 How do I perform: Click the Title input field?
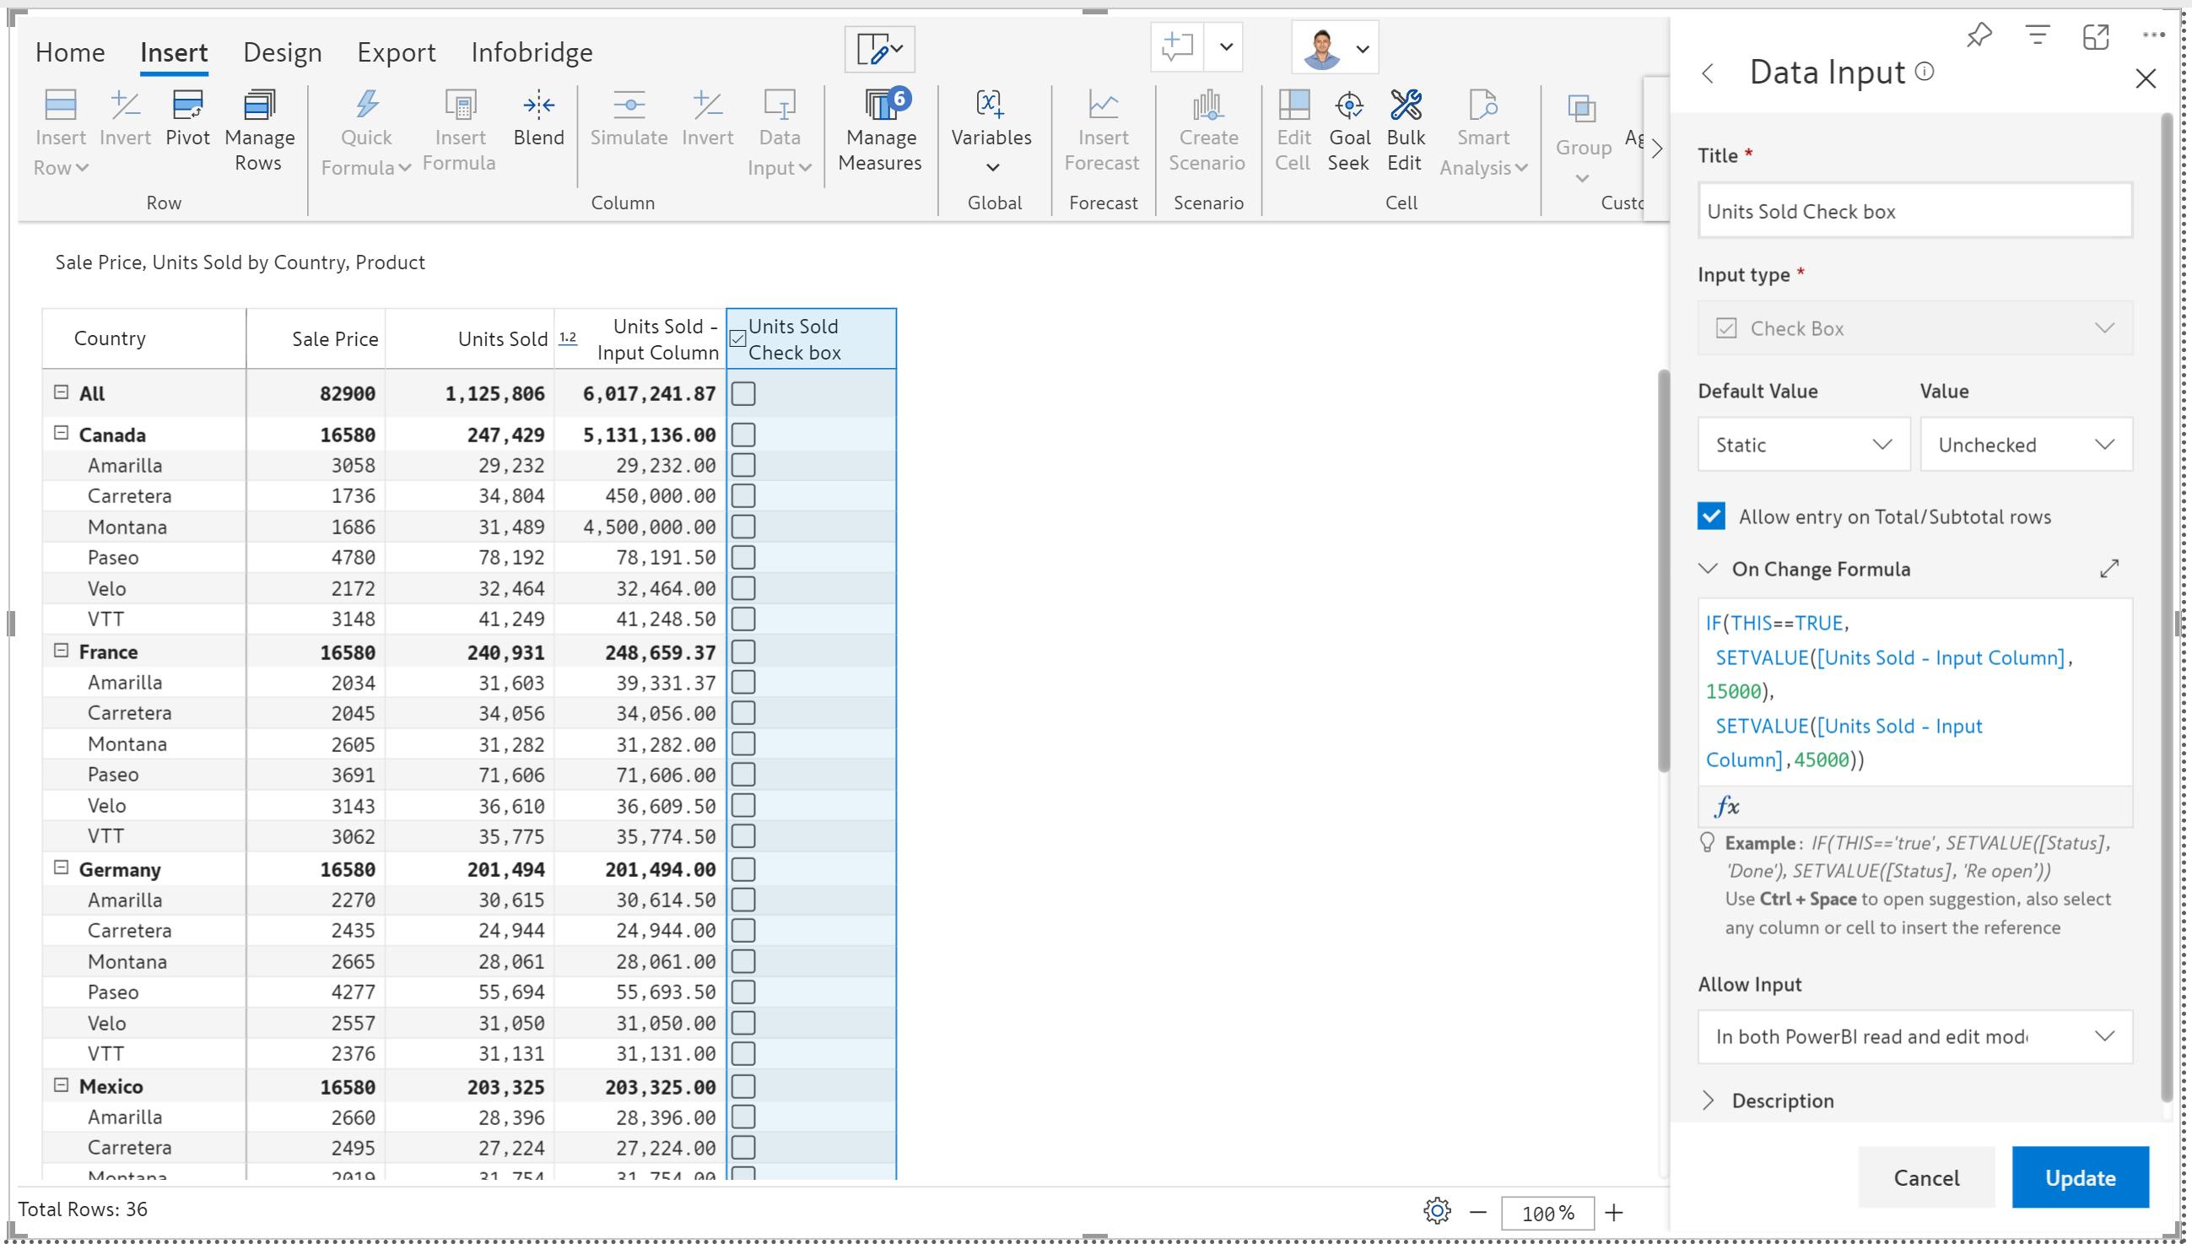(1914, 211)
